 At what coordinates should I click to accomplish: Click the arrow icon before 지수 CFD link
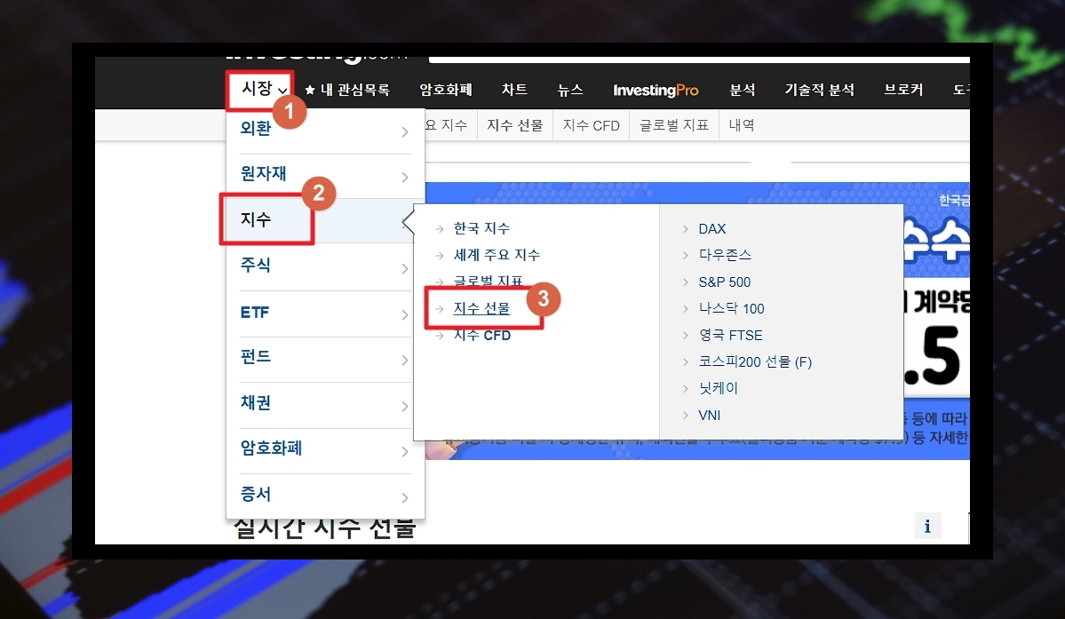point(440,336)
